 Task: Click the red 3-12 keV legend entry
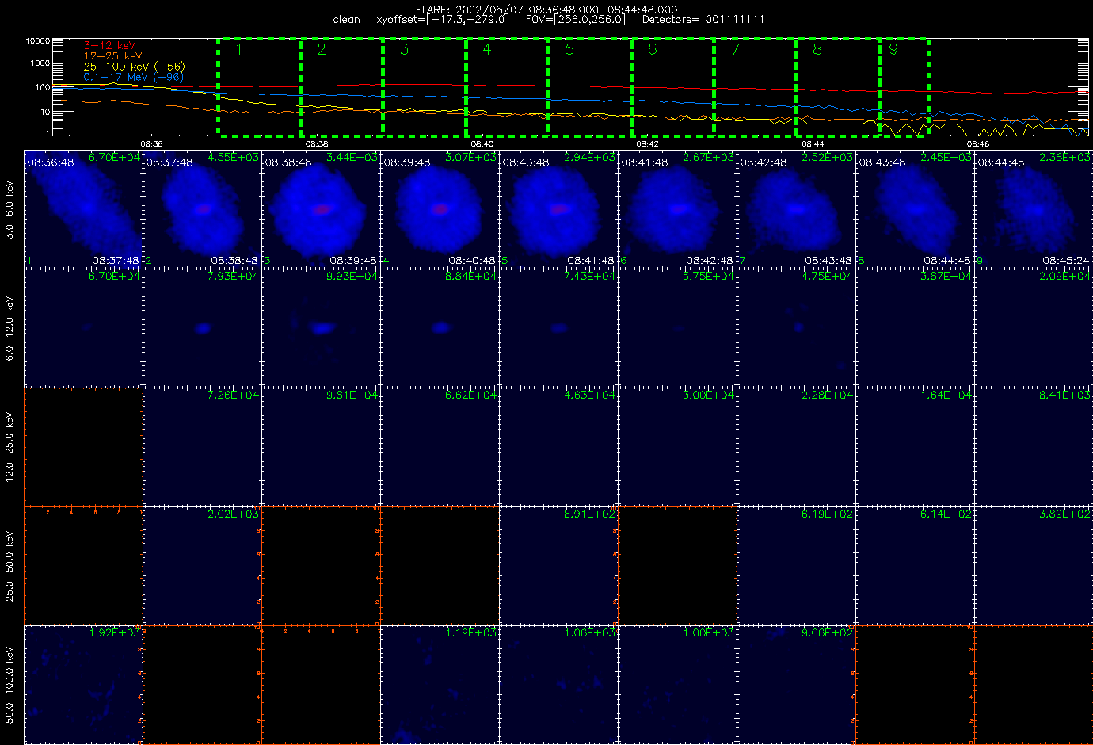(110, 46)
